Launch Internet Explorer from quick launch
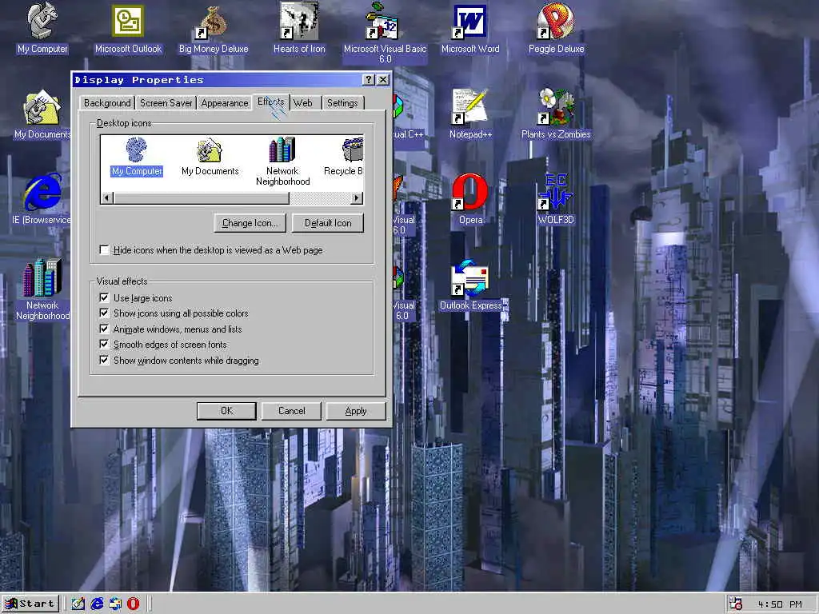 pos(97,604)
